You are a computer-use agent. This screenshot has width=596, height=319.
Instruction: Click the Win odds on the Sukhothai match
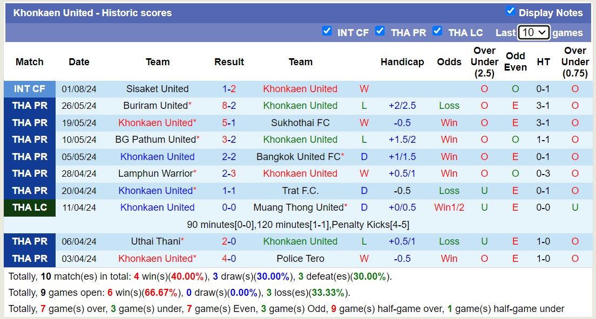pos(449,122)
